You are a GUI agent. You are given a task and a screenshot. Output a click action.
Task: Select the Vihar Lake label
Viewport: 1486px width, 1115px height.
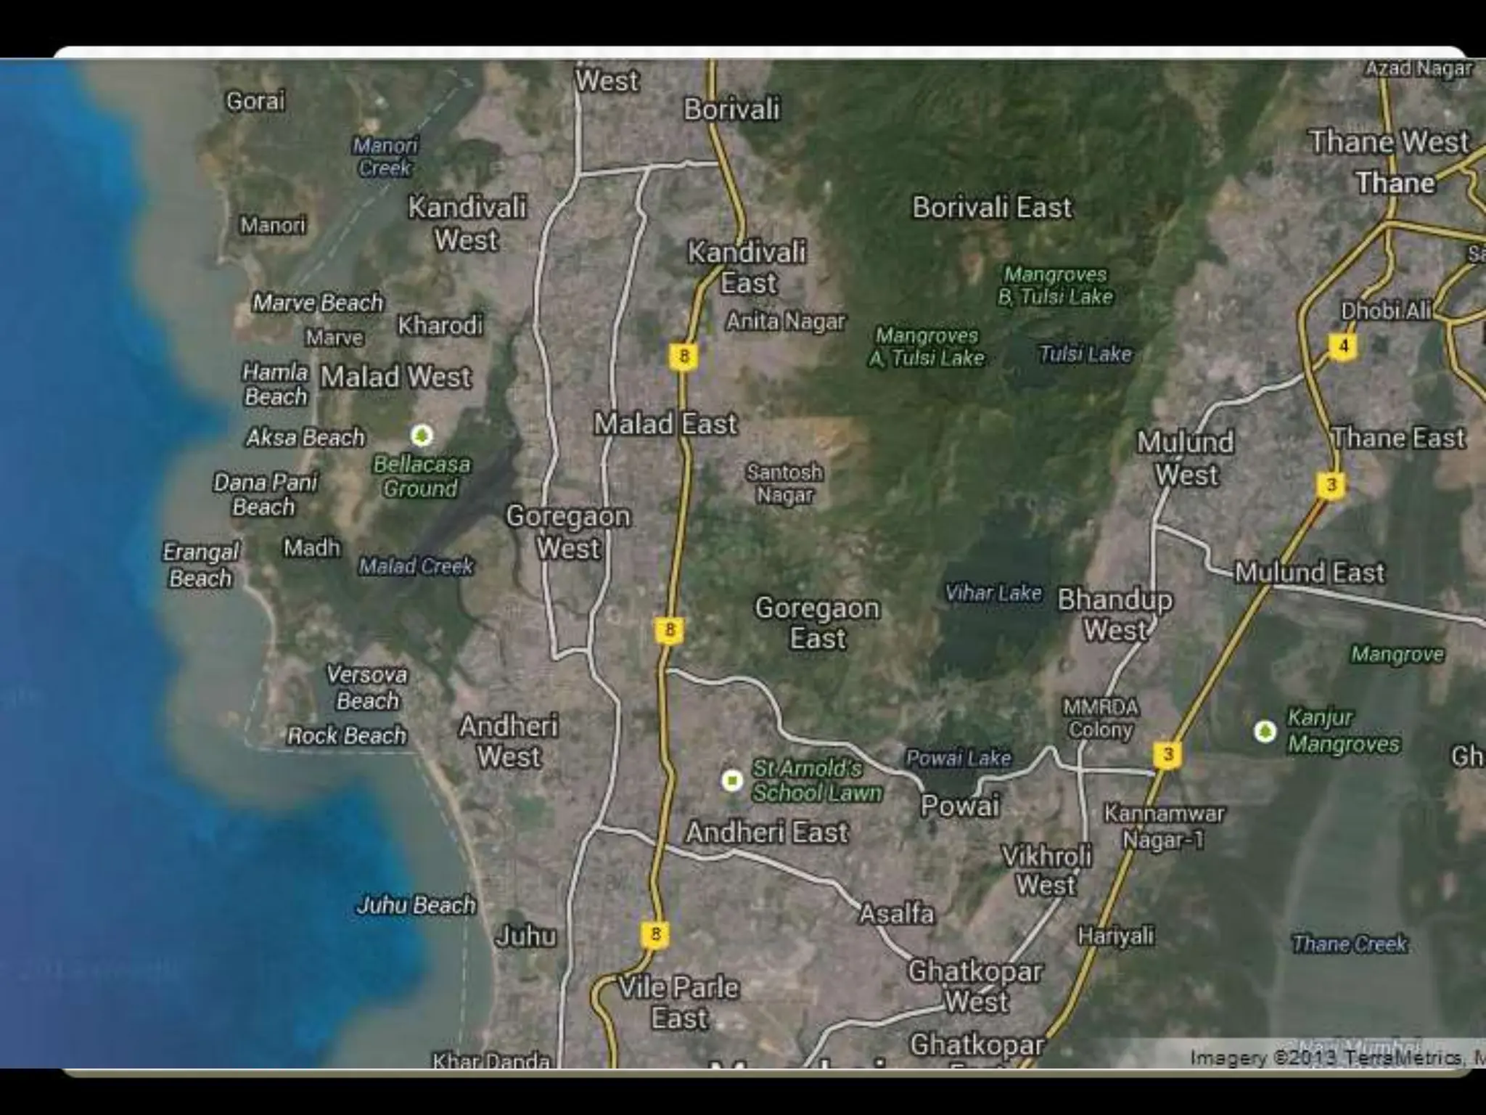(993, 593)
